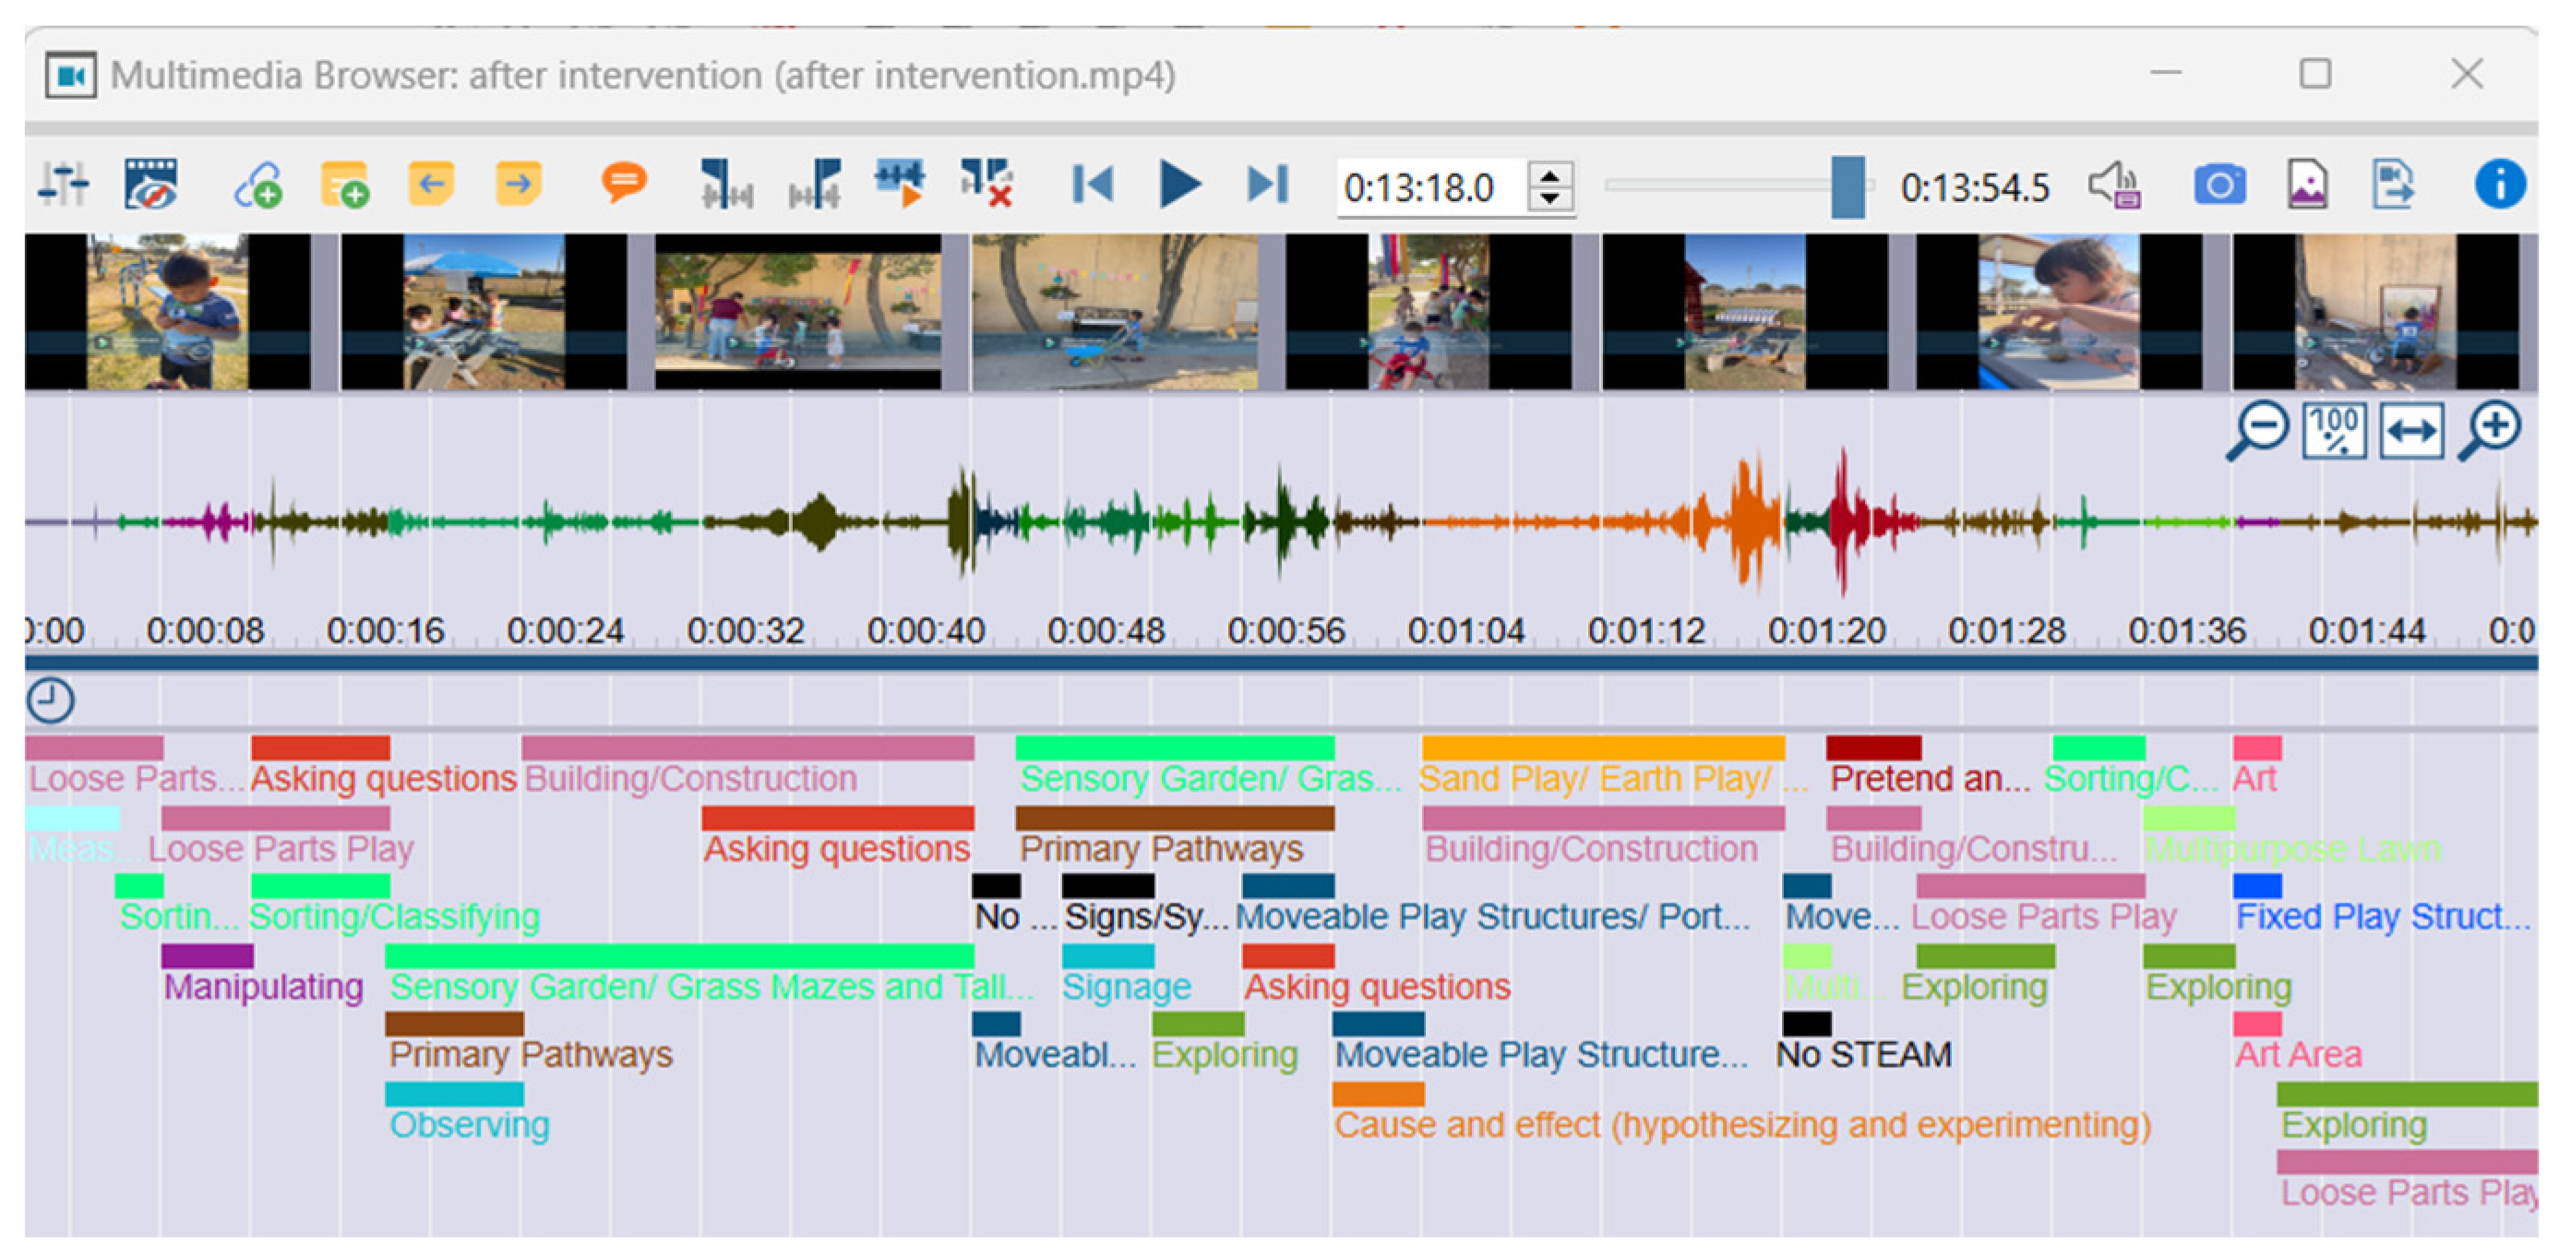Skip to the end of the video

pos(1268,185)
